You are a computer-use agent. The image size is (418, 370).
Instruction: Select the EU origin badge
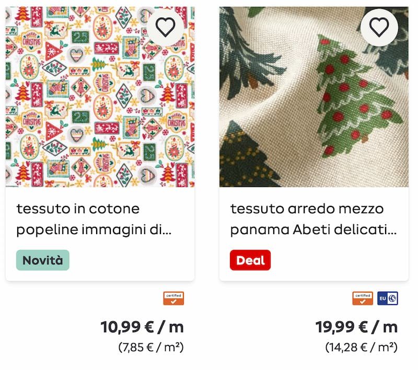pos(388,298)
